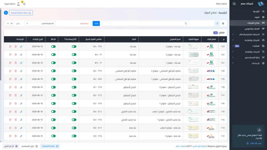This screenshot has height=150, width=267.
Task: Click the download icon in the updates card
Action: point(259,130)
